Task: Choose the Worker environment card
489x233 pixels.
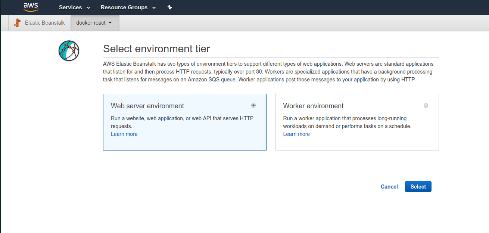Action: 357,122
